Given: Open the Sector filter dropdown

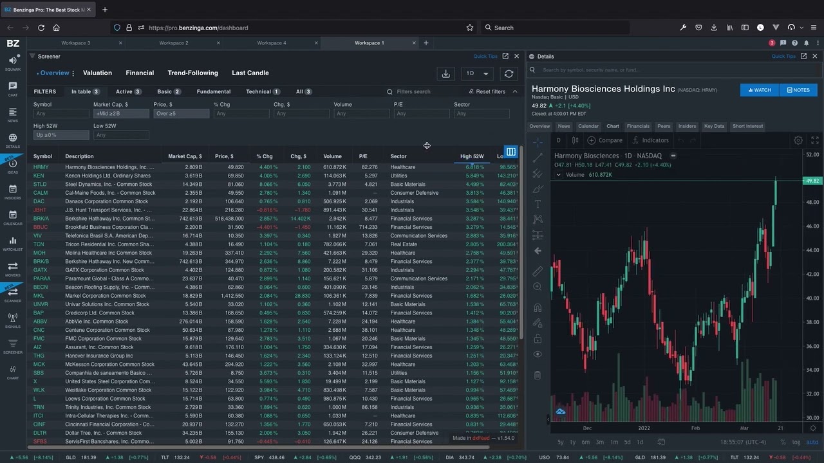Looking at the screenshot, I should 482,114.
